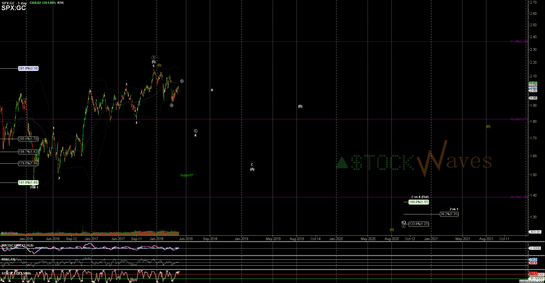Click the 1.95 price marker on the axis
This screenshot has width=545, height=283.
click(533, 98)
